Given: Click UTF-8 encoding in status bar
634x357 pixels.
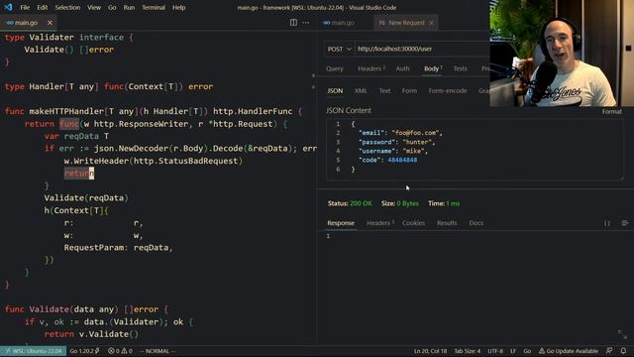Looking at the screenshot, I should [x=495, y=351].
